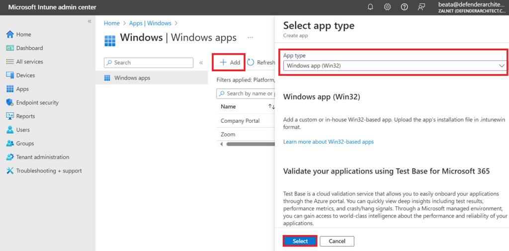Open the help question mark icon

point(404,7)
